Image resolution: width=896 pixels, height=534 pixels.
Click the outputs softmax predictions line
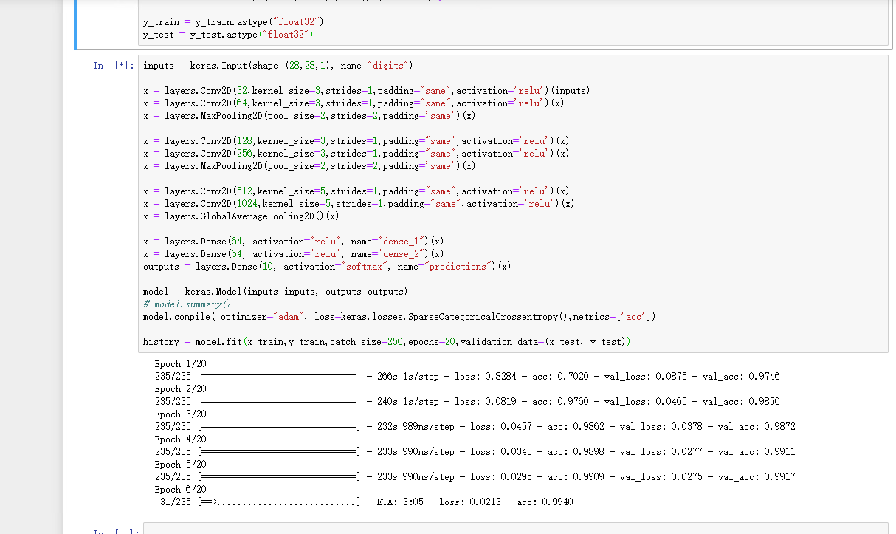pyautogui.click(x=327, y=267)
